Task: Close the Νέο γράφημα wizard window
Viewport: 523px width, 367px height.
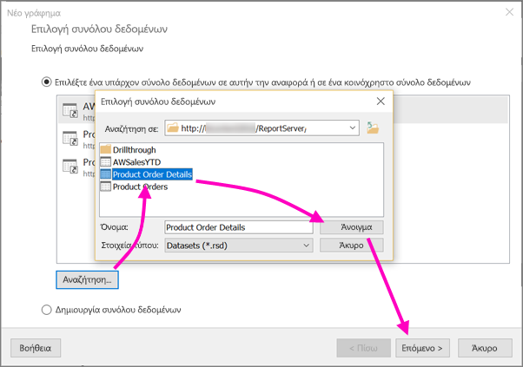Action: point(509,12)
